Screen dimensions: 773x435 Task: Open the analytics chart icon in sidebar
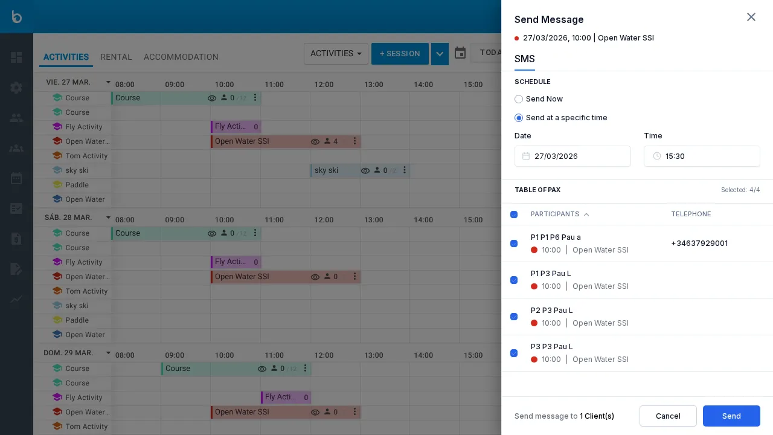(x=16, y=300)
